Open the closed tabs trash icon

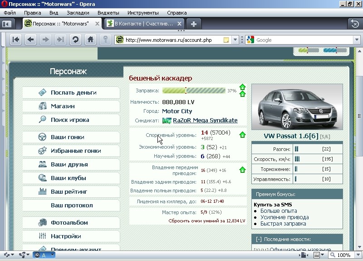(355, 24)
